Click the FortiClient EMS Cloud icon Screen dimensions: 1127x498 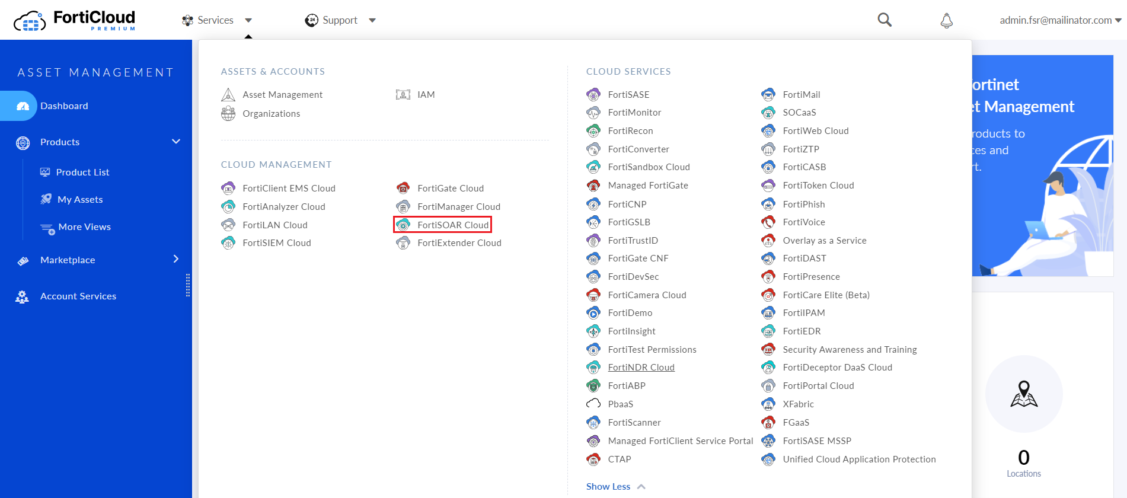[x=228, y=189]
